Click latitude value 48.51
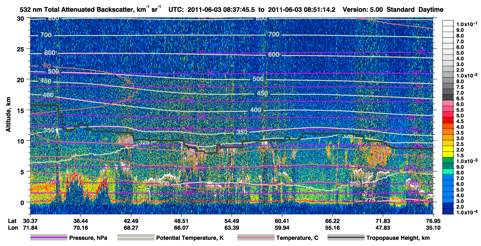This screenshot has width=481, height=246. coord(181,221)
